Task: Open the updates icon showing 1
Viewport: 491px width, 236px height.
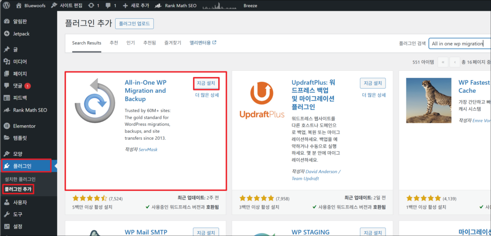Action: point(94,5)
